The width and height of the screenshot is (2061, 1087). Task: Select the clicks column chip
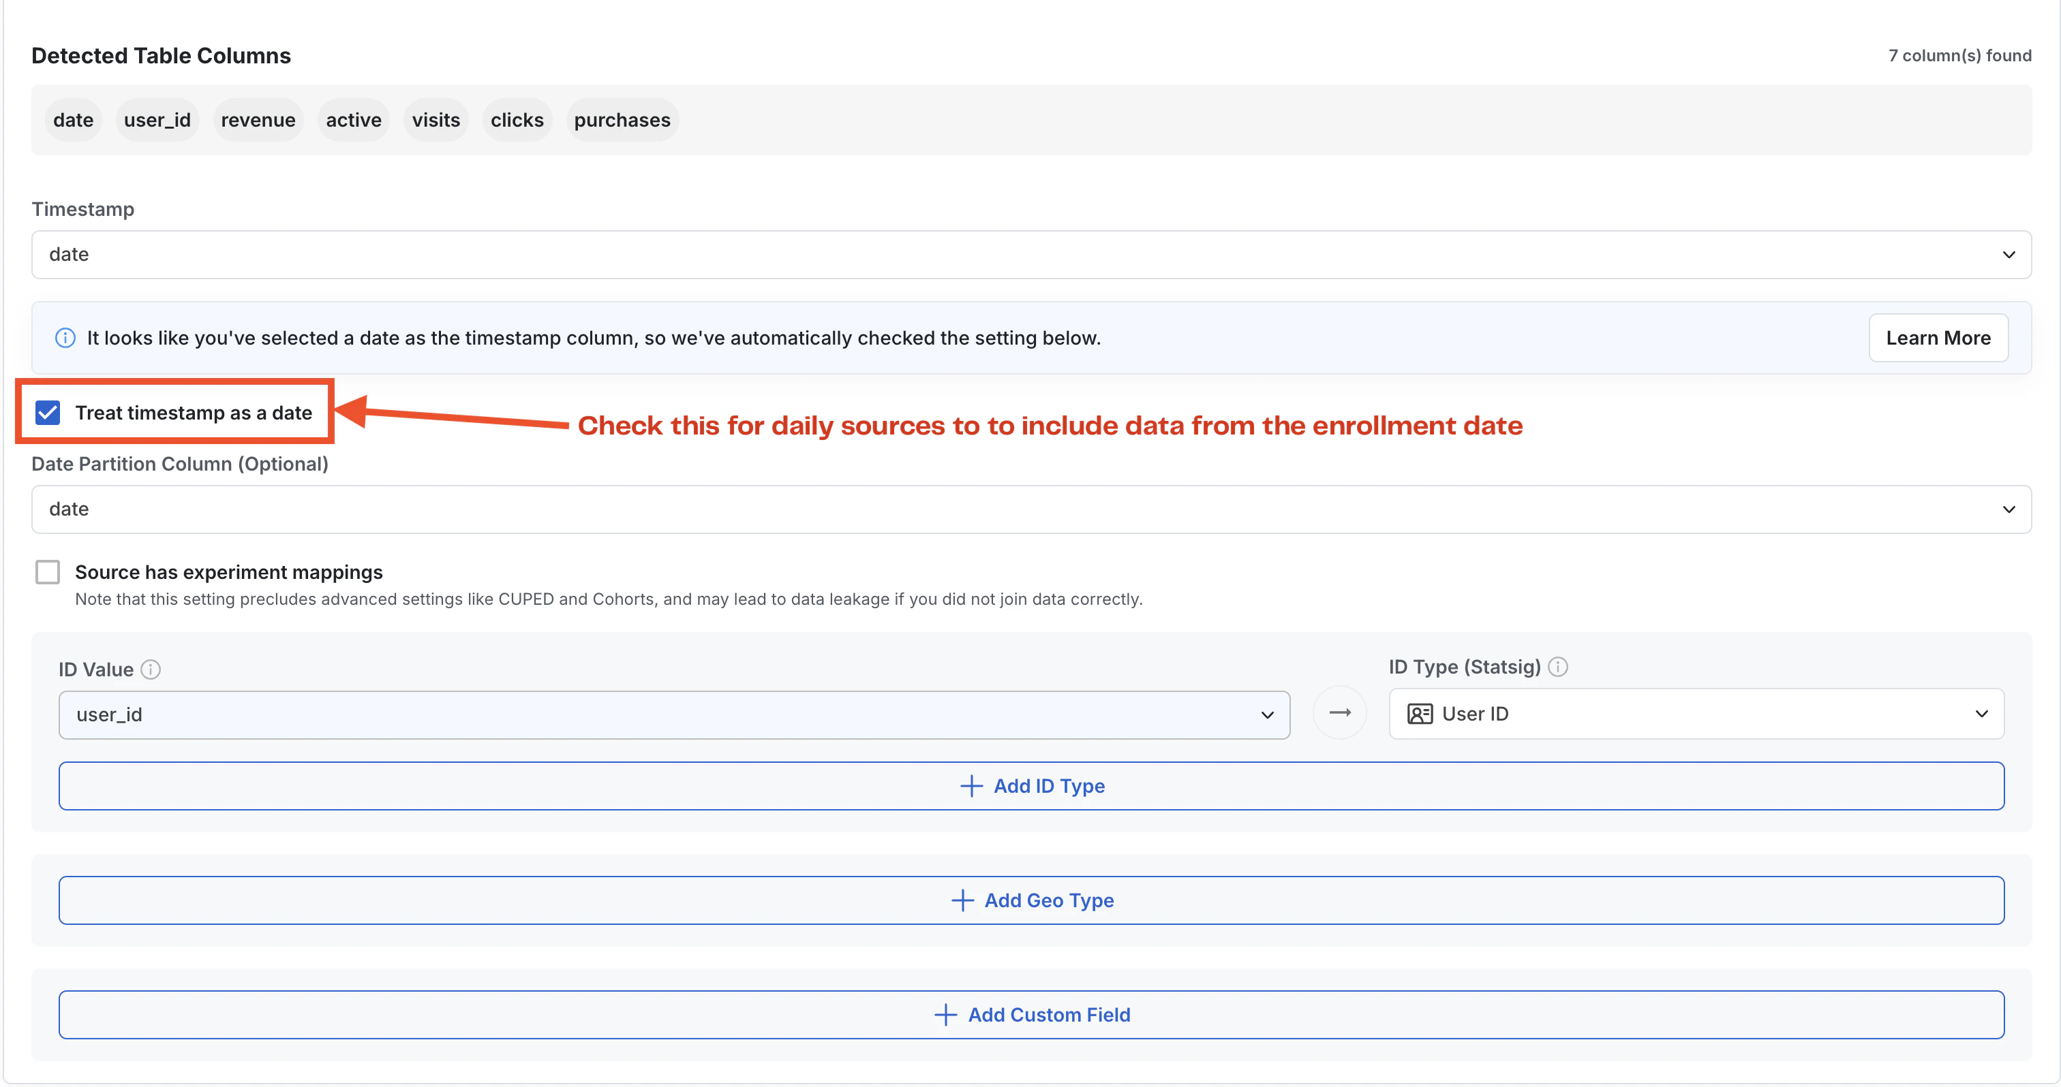coord(517,119)
